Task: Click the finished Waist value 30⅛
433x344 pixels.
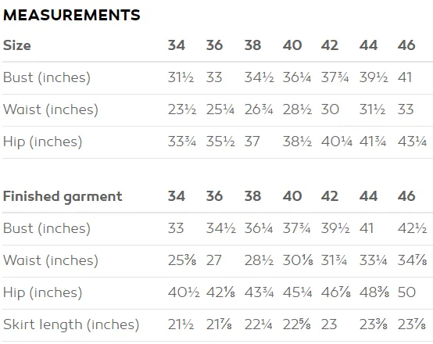Action: pyautogui.click(x=298, y=260)
